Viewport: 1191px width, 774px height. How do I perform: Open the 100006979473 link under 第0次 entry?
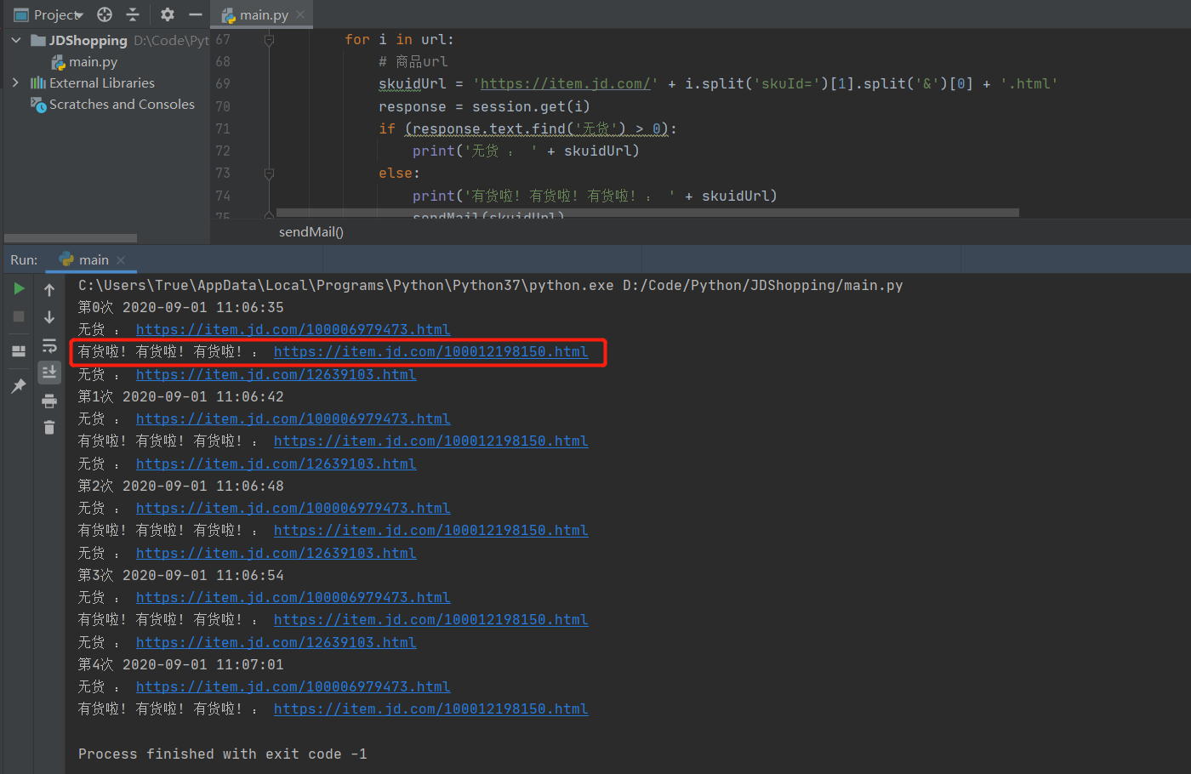pyautogui.click(x=293, y=329)
